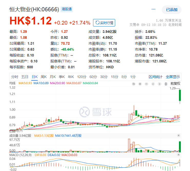This screenshot has width=190, height=171.
Task: Click the 成交额 4.55亿 stat
Action: [x=101, y=38]
